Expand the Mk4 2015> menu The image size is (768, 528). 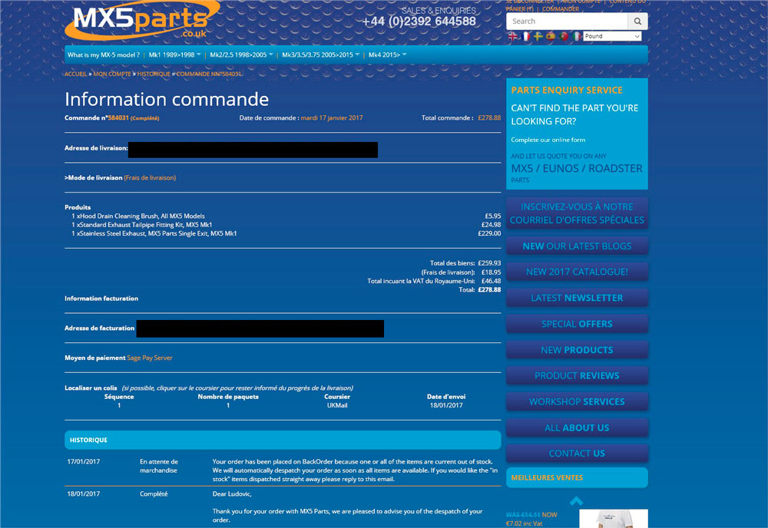coord(387,54)
